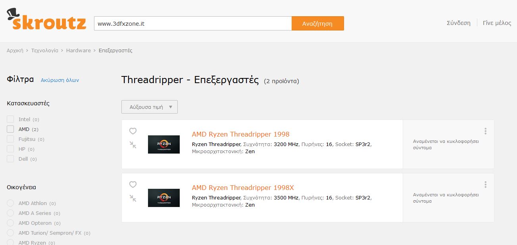Viewport: 517px width, 245px height.
Task: Go to Hardware breadcrumb
Action: tap(79, 51)
